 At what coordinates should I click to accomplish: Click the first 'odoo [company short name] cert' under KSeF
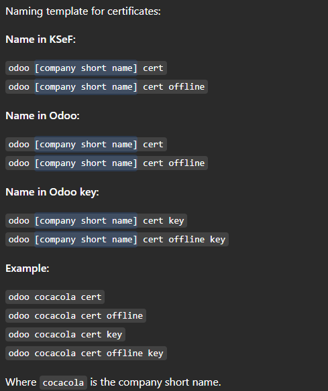tap(86, 68)
